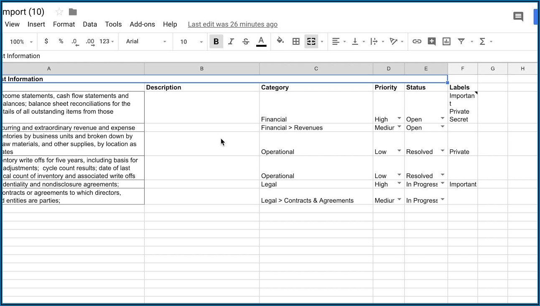Open the borders tool

pyautogui.click(x=296, y=41)
